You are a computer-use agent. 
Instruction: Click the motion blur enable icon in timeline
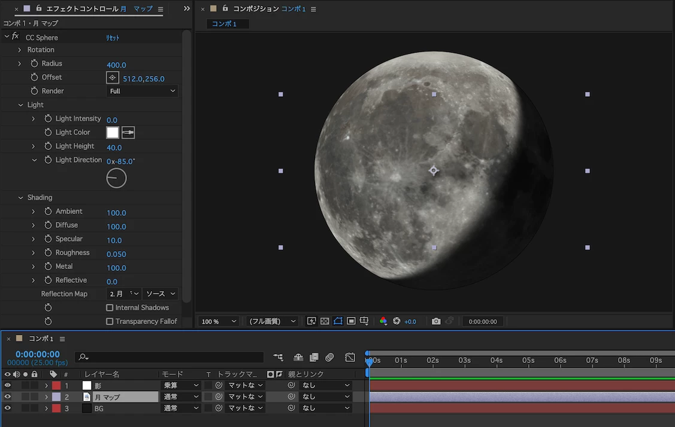point(329,358)
